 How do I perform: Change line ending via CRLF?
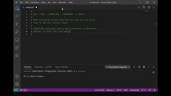click(x=126, y=90)
